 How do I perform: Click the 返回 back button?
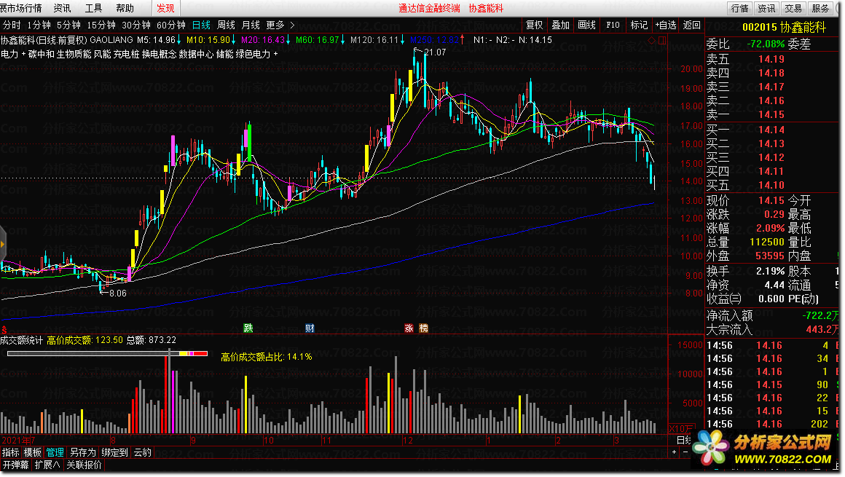[x=692, y=25]
